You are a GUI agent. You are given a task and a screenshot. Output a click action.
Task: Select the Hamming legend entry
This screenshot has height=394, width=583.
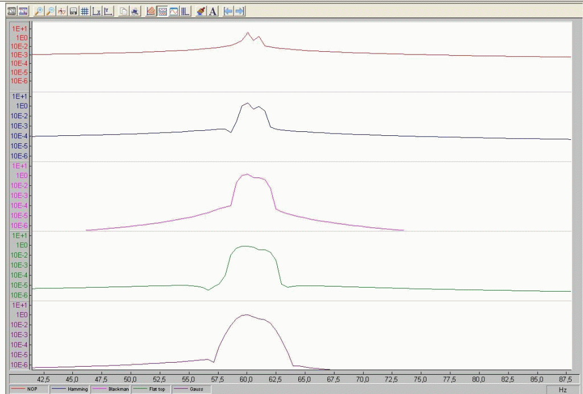pos(71,389)
